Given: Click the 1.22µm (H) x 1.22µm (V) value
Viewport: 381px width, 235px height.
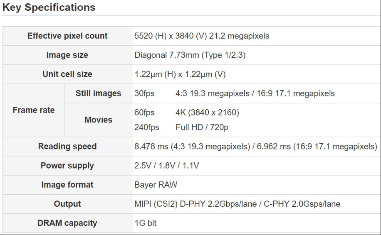Looking at the screenshot, I should click(x=175, y=74).
